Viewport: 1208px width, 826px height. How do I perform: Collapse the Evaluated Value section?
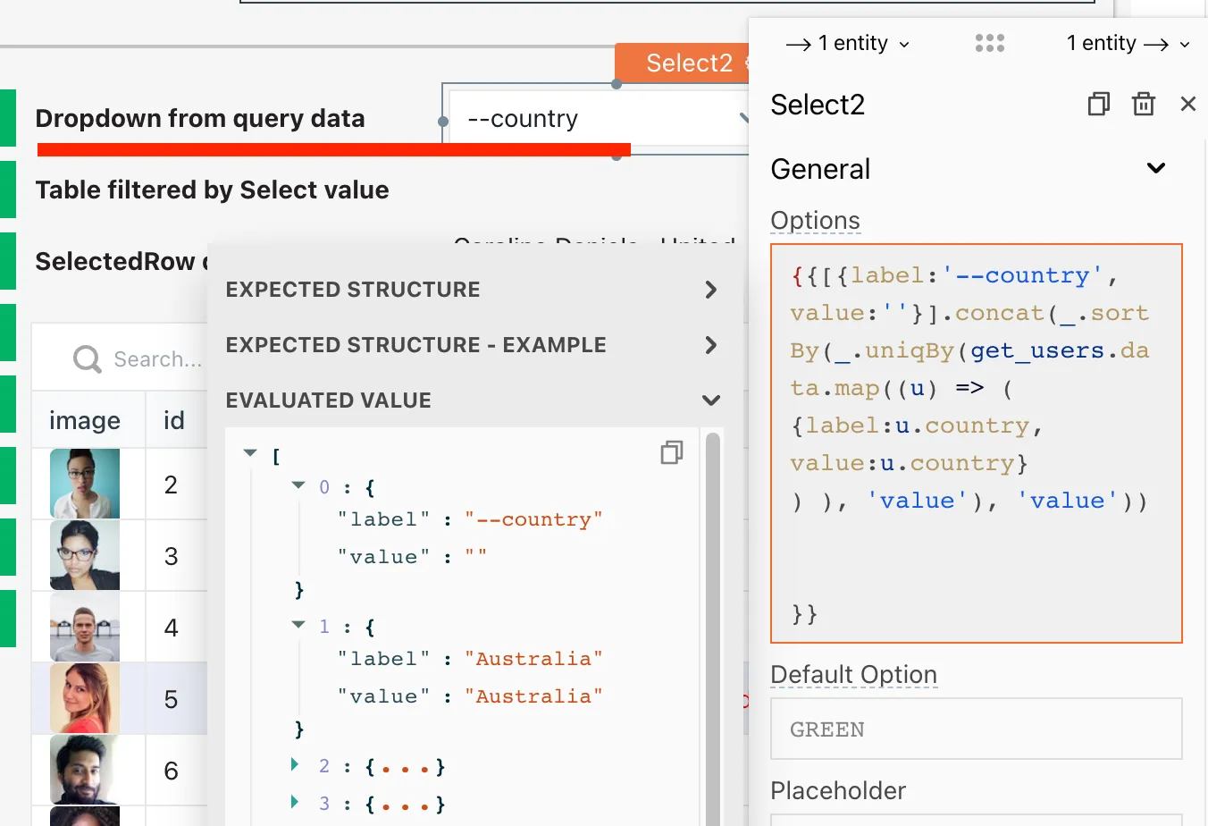(x=710, y=400)
